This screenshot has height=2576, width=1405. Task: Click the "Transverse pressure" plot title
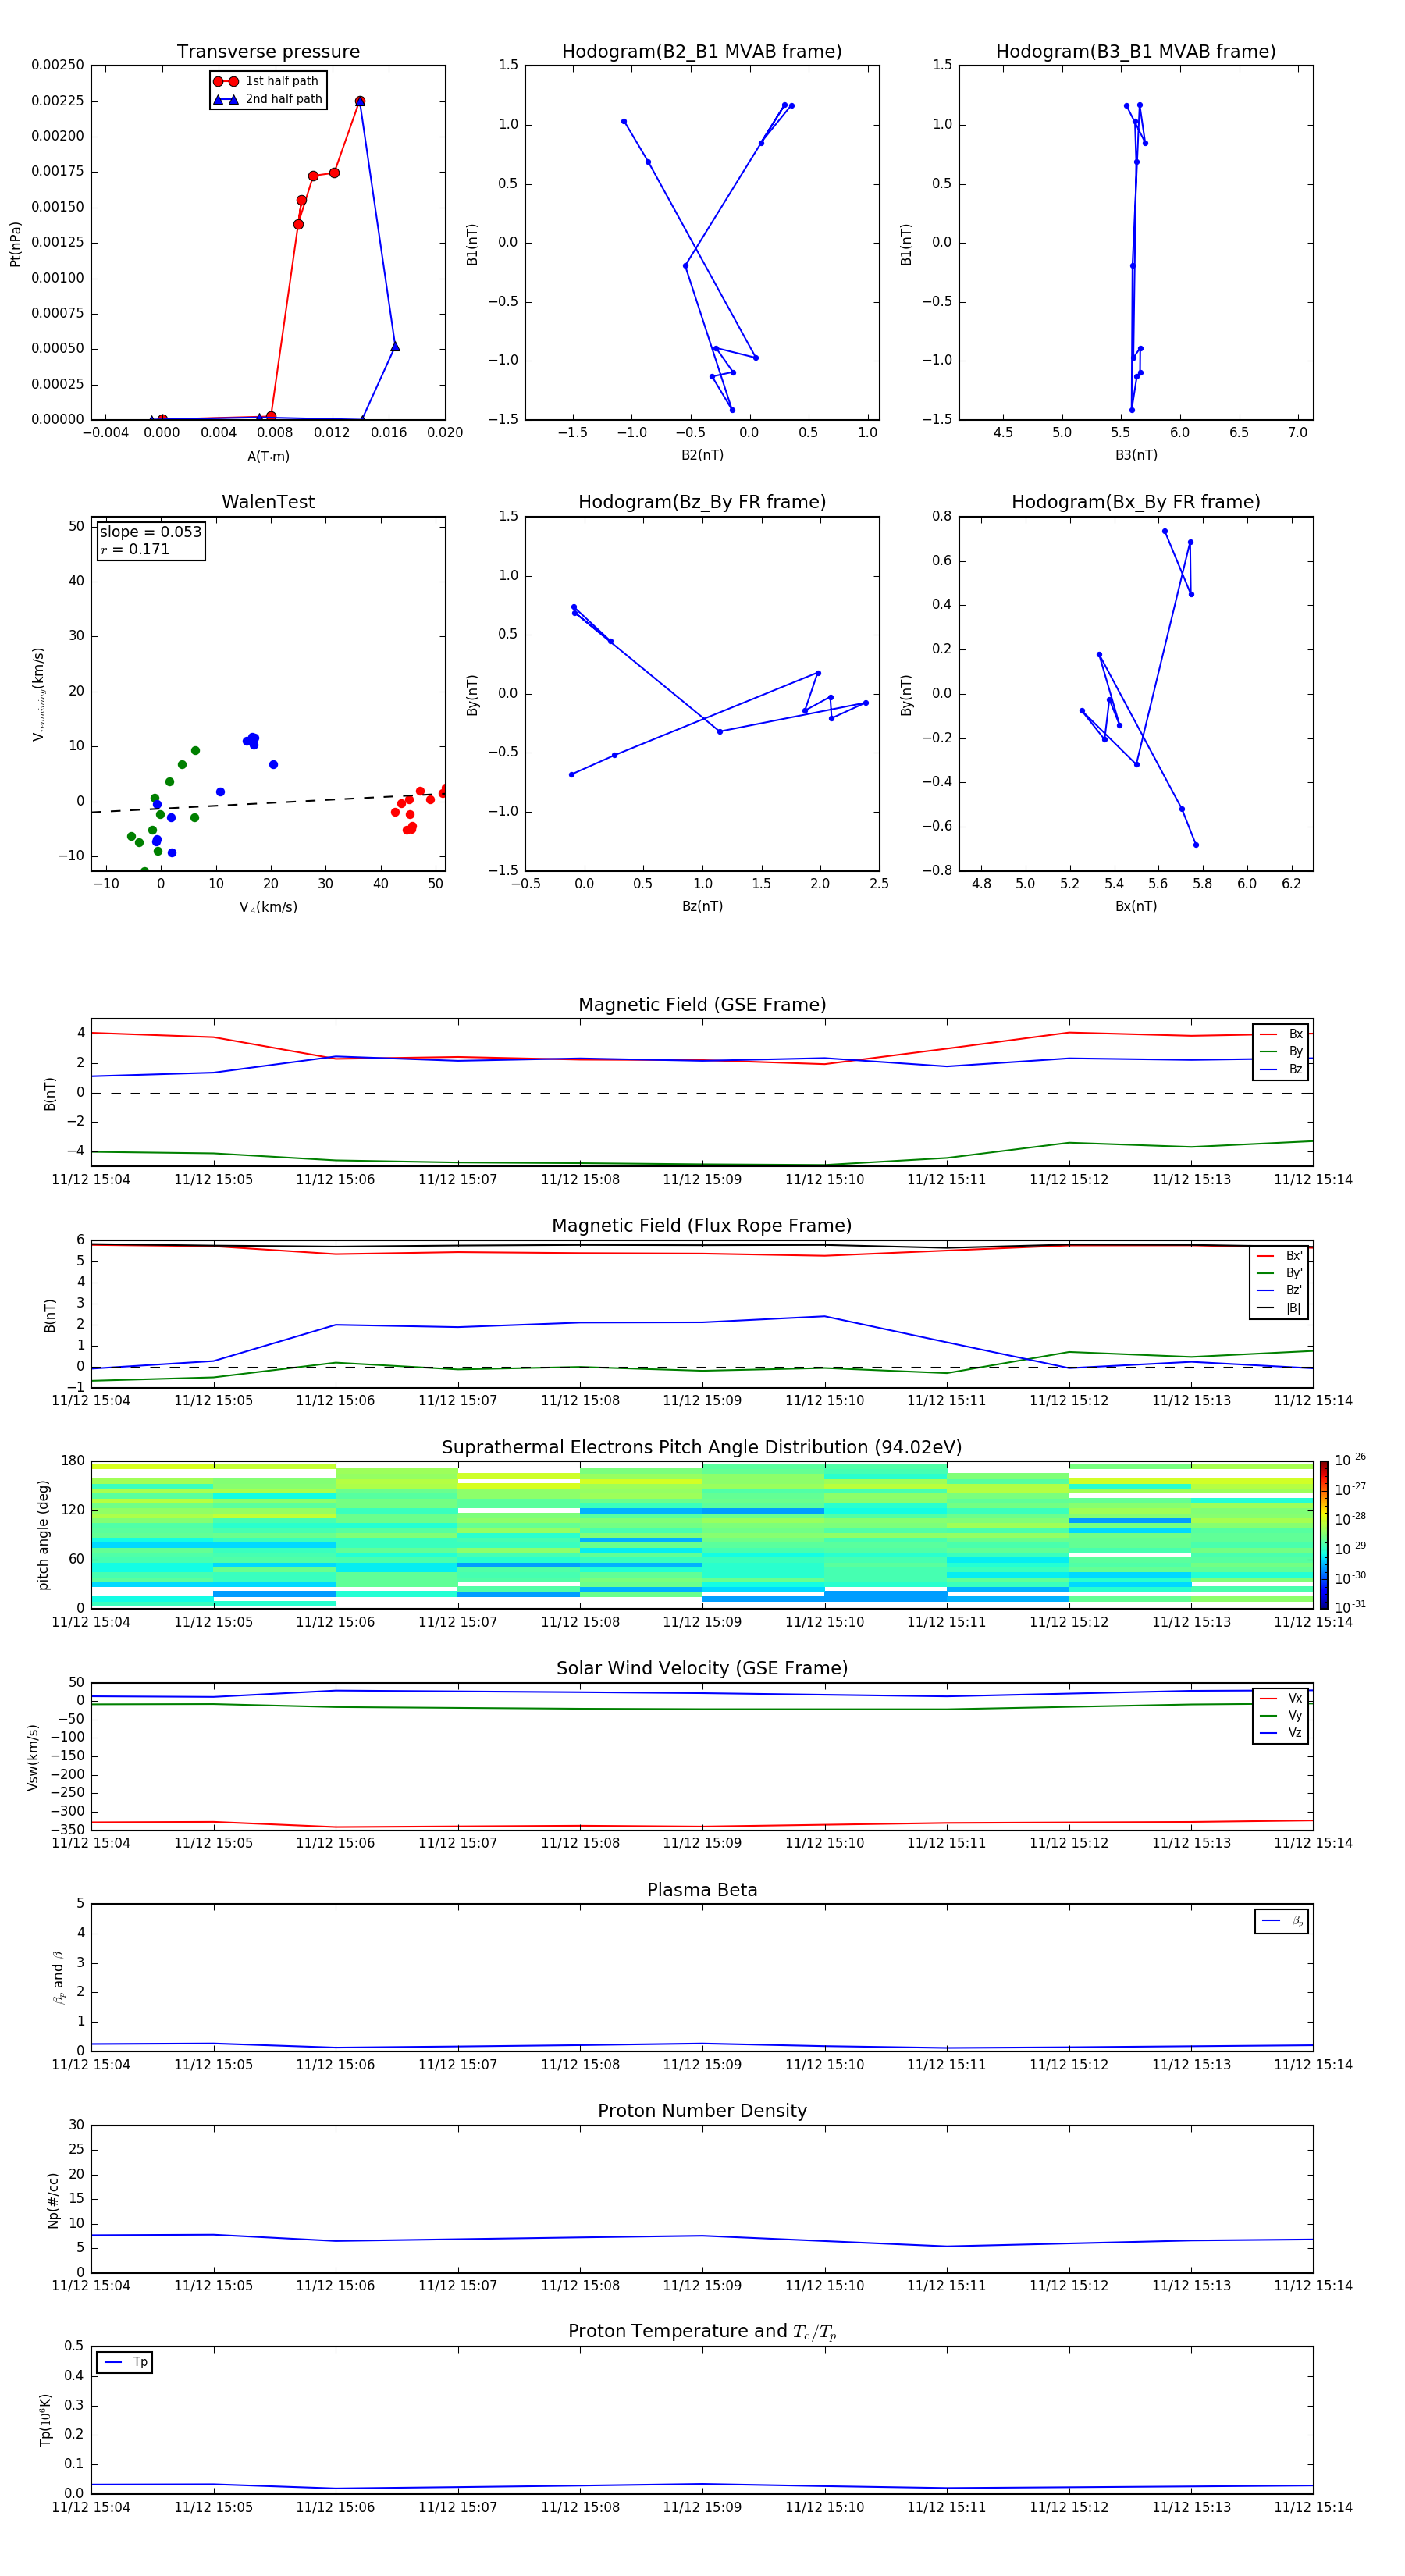[268, 51]
